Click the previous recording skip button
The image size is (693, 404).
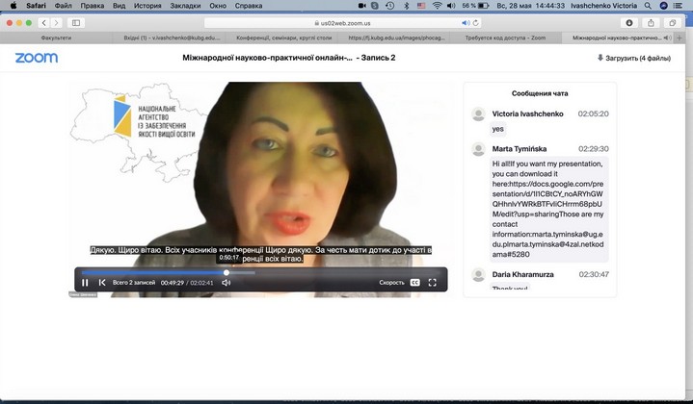tap(102, 283)
